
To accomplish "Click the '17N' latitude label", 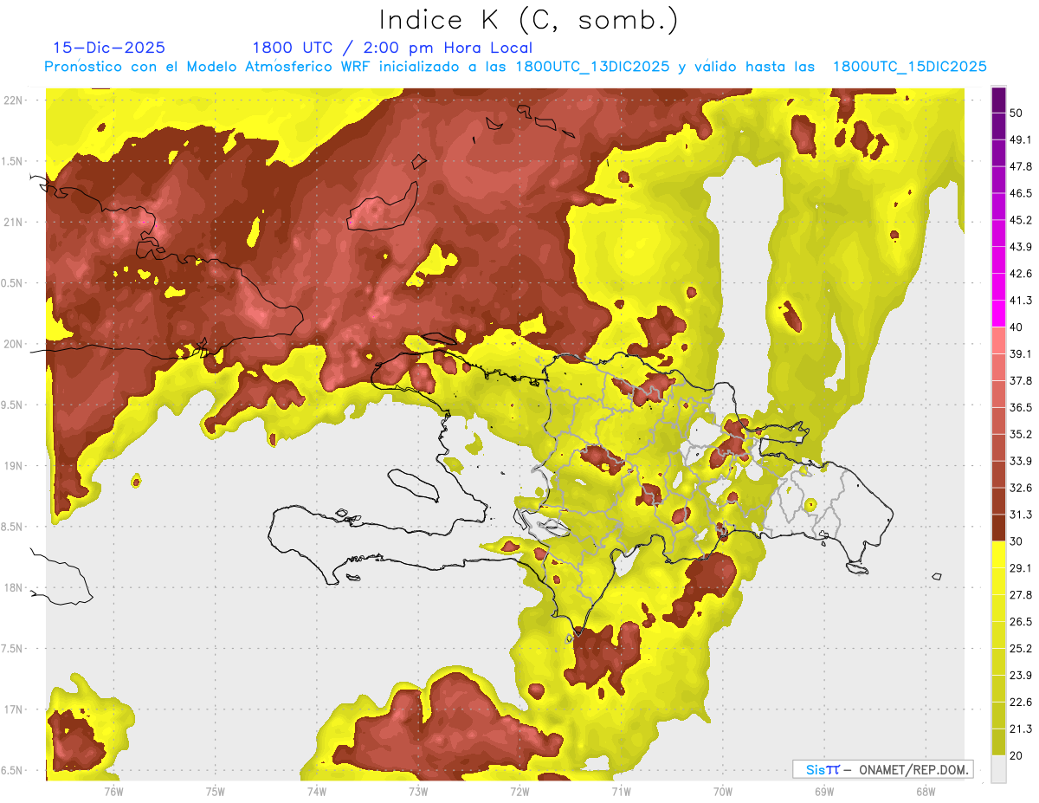I will click(x=15, y=709).
